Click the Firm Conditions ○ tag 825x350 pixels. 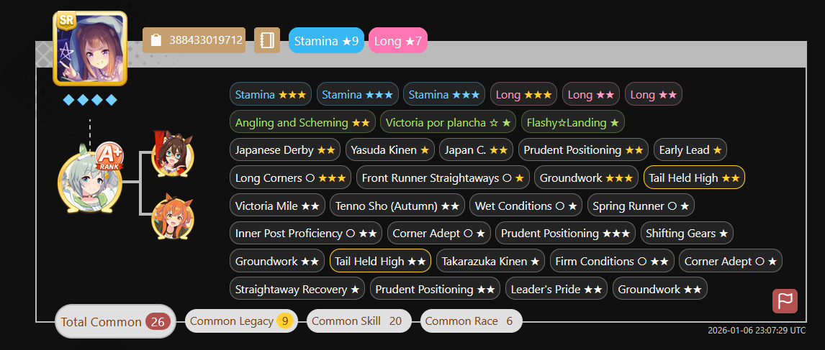[x=612, y=261]
